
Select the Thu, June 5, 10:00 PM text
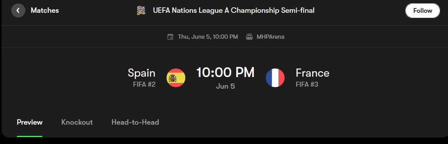208,37
